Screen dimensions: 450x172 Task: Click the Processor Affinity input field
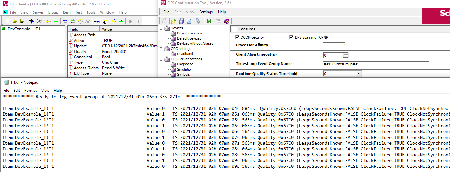(334, 45)
